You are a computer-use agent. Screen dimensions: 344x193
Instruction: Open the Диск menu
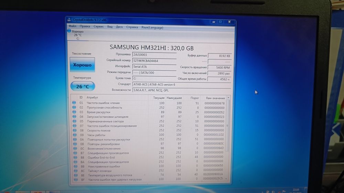(x=119, y=26)
